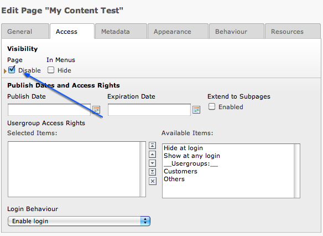
Task: Click the Publish Date input field
Action: [x=49, y=110]
